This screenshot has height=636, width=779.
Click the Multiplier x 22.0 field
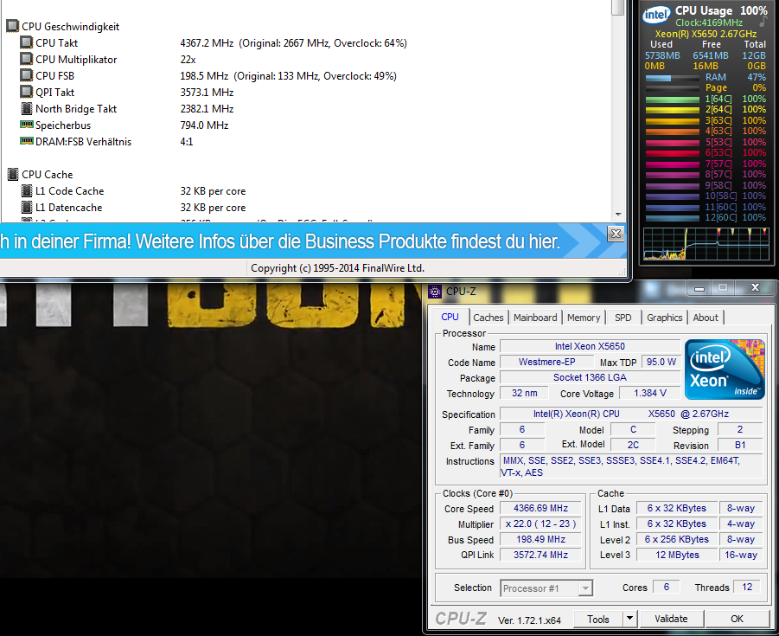pos(540,524)
